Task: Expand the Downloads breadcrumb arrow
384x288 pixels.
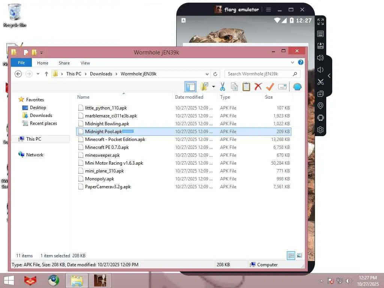Action: click(116, 74)
